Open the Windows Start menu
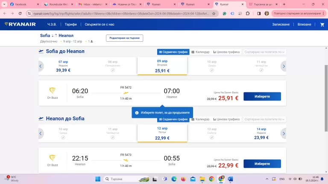Screen dimensions: 328x184 click(x=98, y=179)
